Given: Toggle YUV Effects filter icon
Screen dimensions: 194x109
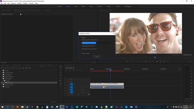Looking at the screenshot, I should pyautogui.click(x=29, y=68).
